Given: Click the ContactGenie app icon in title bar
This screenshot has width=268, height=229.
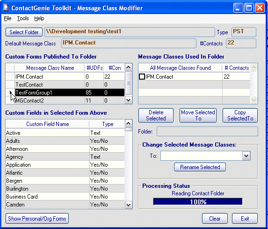Looking at the screenshot, I should pos(6,7).
